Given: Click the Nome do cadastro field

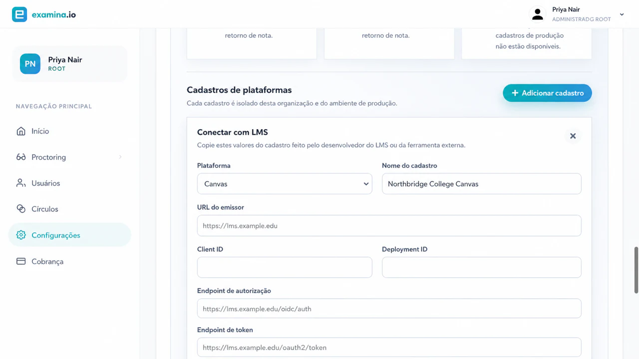Looking at the screenshot, I should [x=481, y=183].
